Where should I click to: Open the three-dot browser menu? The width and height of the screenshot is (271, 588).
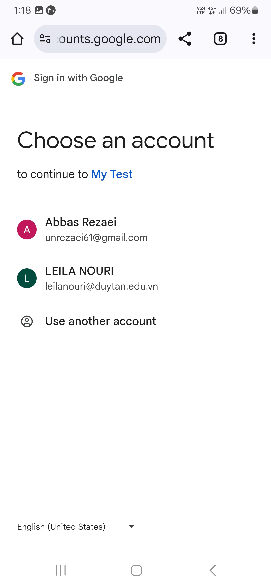pos(254,39)
